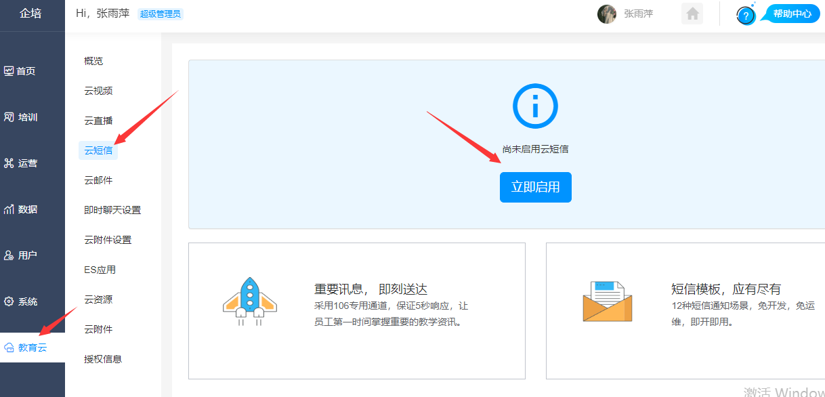Go to 运营 in sidebar
Viewport: 825px width, 397px height.
pyautogui.click(x=21, y=163)
